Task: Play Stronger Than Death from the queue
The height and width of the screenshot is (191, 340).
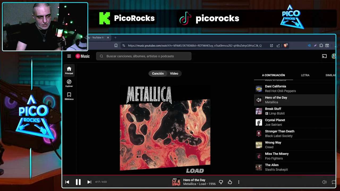Action: (x=295, y=133)
